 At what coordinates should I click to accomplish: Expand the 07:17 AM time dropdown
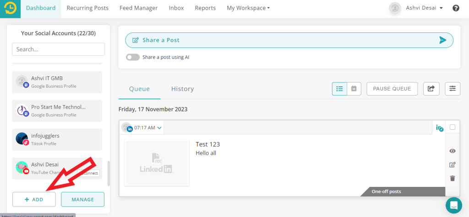[x=159, y=128]
